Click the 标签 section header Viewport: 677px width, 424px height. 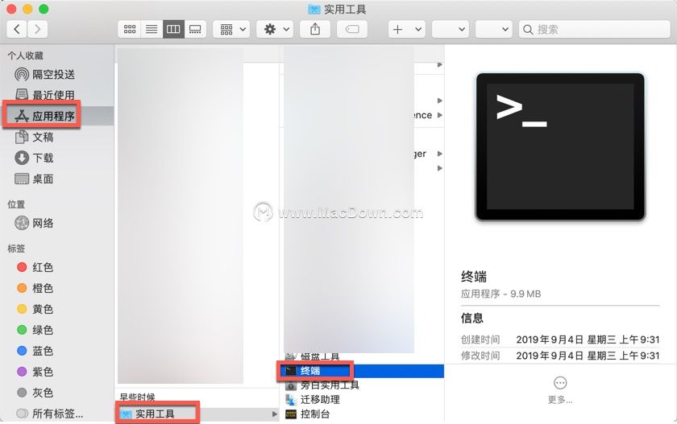pyautogui.click(x=16, y=248)
